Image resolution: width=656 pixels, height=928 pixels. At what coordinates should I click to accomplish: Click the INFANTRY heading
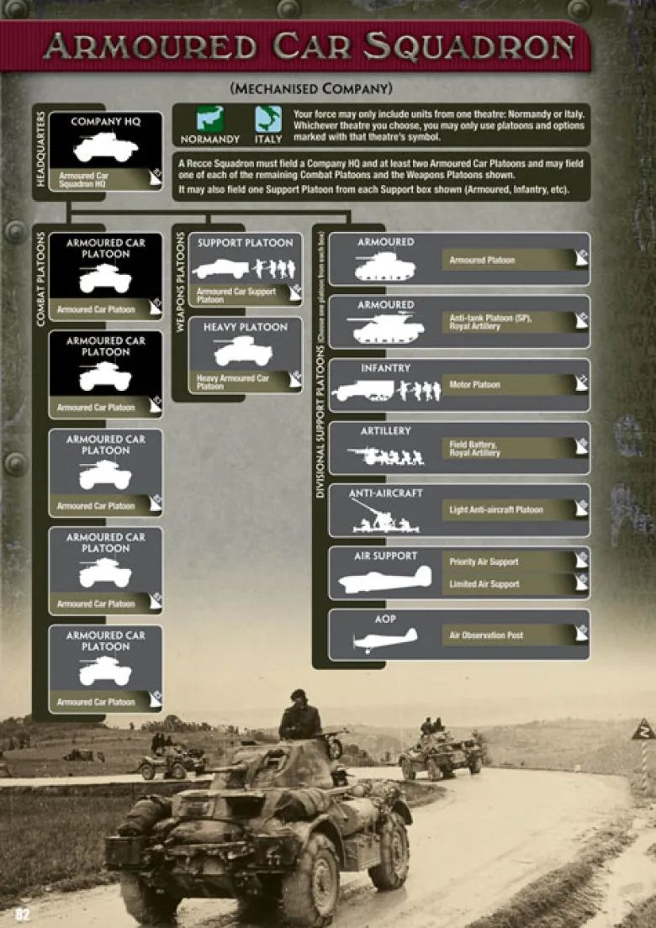click(385, 368)
